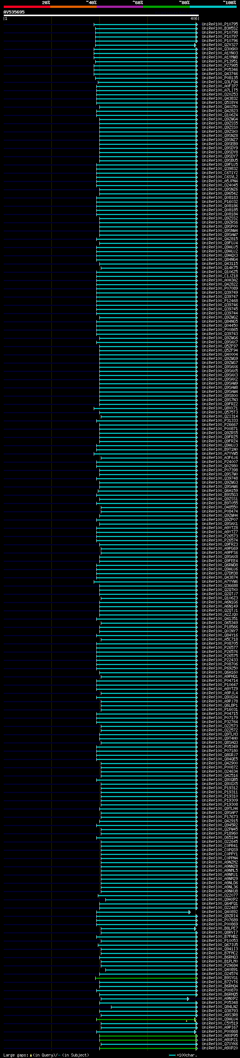Select label UniRef100_A9PI67
Viewport: 240px width, 1058px height.
point(219,1027)
